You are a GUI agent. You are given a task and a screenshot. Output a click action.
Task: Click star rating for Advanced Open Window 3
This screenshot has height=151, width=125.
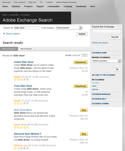coord(21,148)
